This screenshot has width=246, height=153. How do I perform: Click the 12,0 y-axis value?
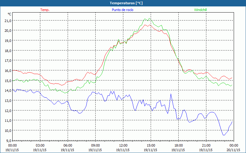point(8,110)
